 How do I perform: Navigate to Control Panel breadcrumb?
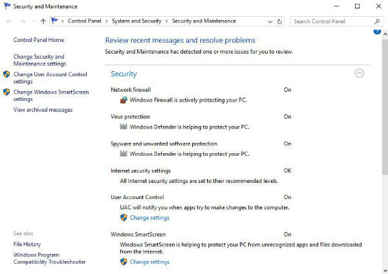click(x=85, y=21)
